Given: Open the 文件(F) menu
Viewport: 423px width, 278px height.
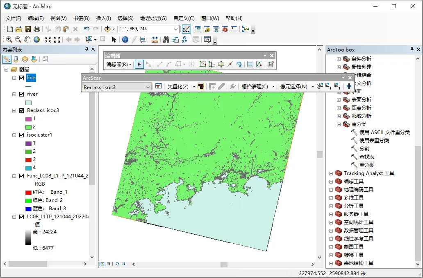Looking at the screenshot, I should [x=14, y=18].
